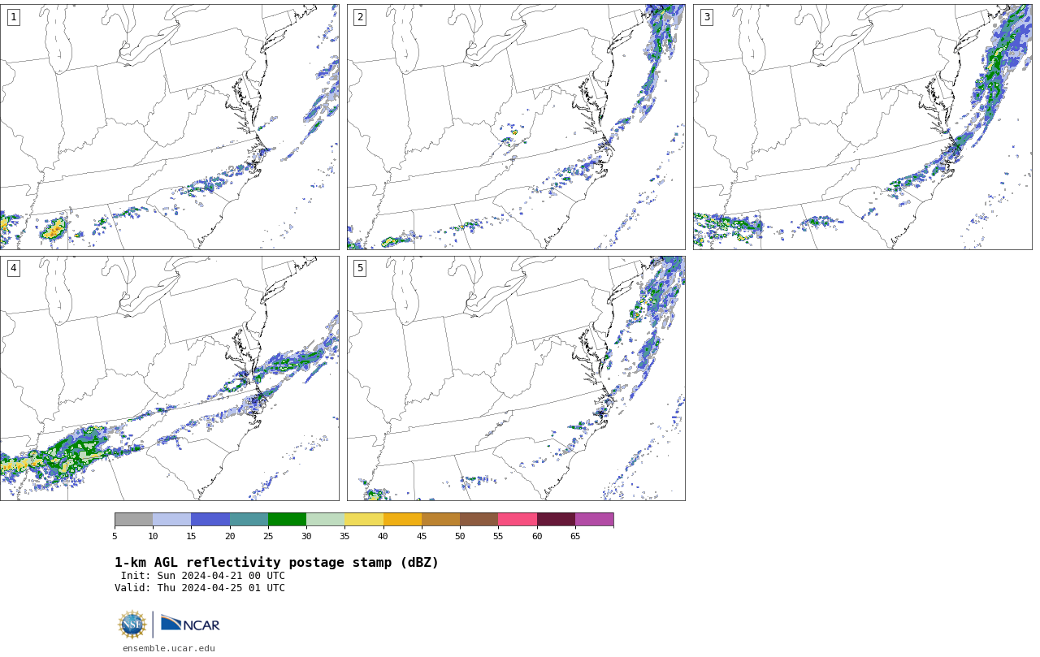Open ensemble member 1 map thumbnail
Image resolution: width=1040 pixels, height=657 pixels.
(x=169, y=127)
